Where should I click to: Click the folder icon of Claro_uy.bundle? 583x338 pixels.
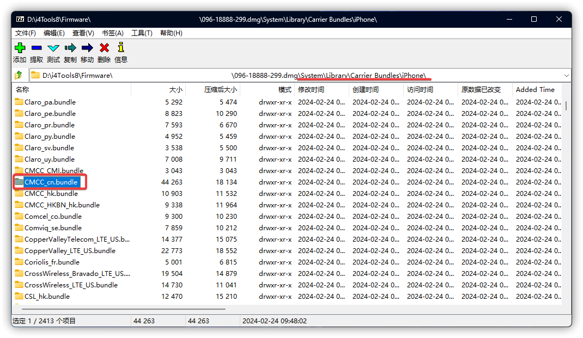point(19,159)
